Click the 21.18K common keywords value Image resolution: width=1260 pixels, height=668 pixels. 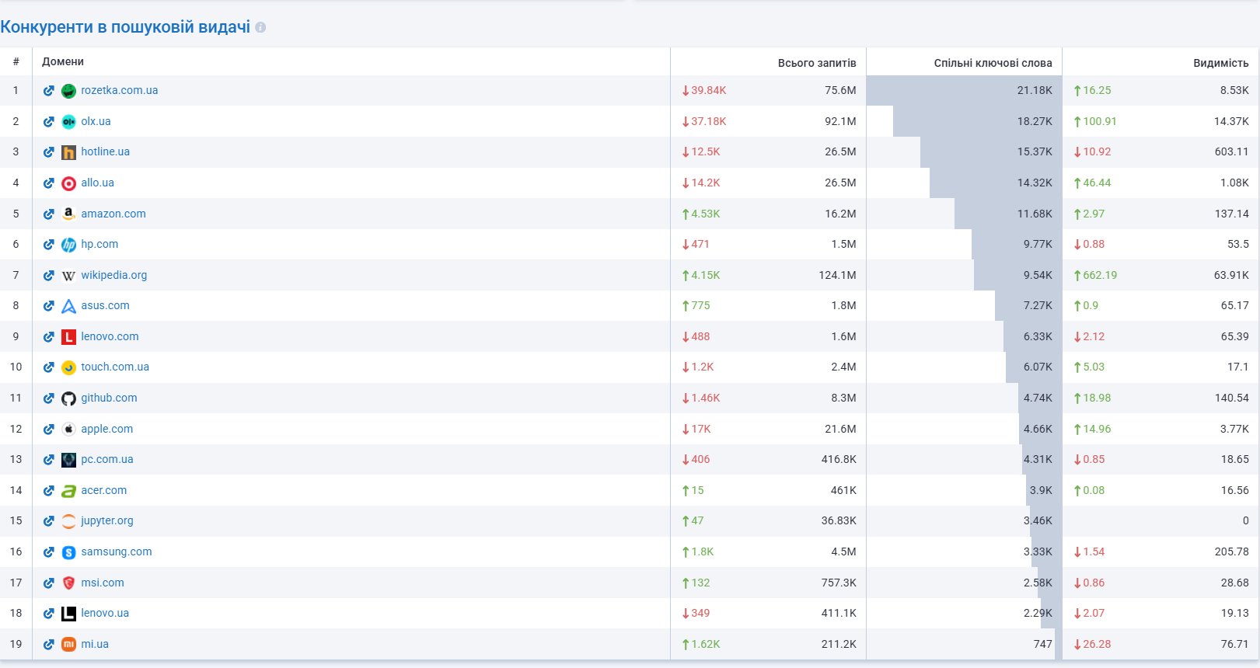[1035, 90]
